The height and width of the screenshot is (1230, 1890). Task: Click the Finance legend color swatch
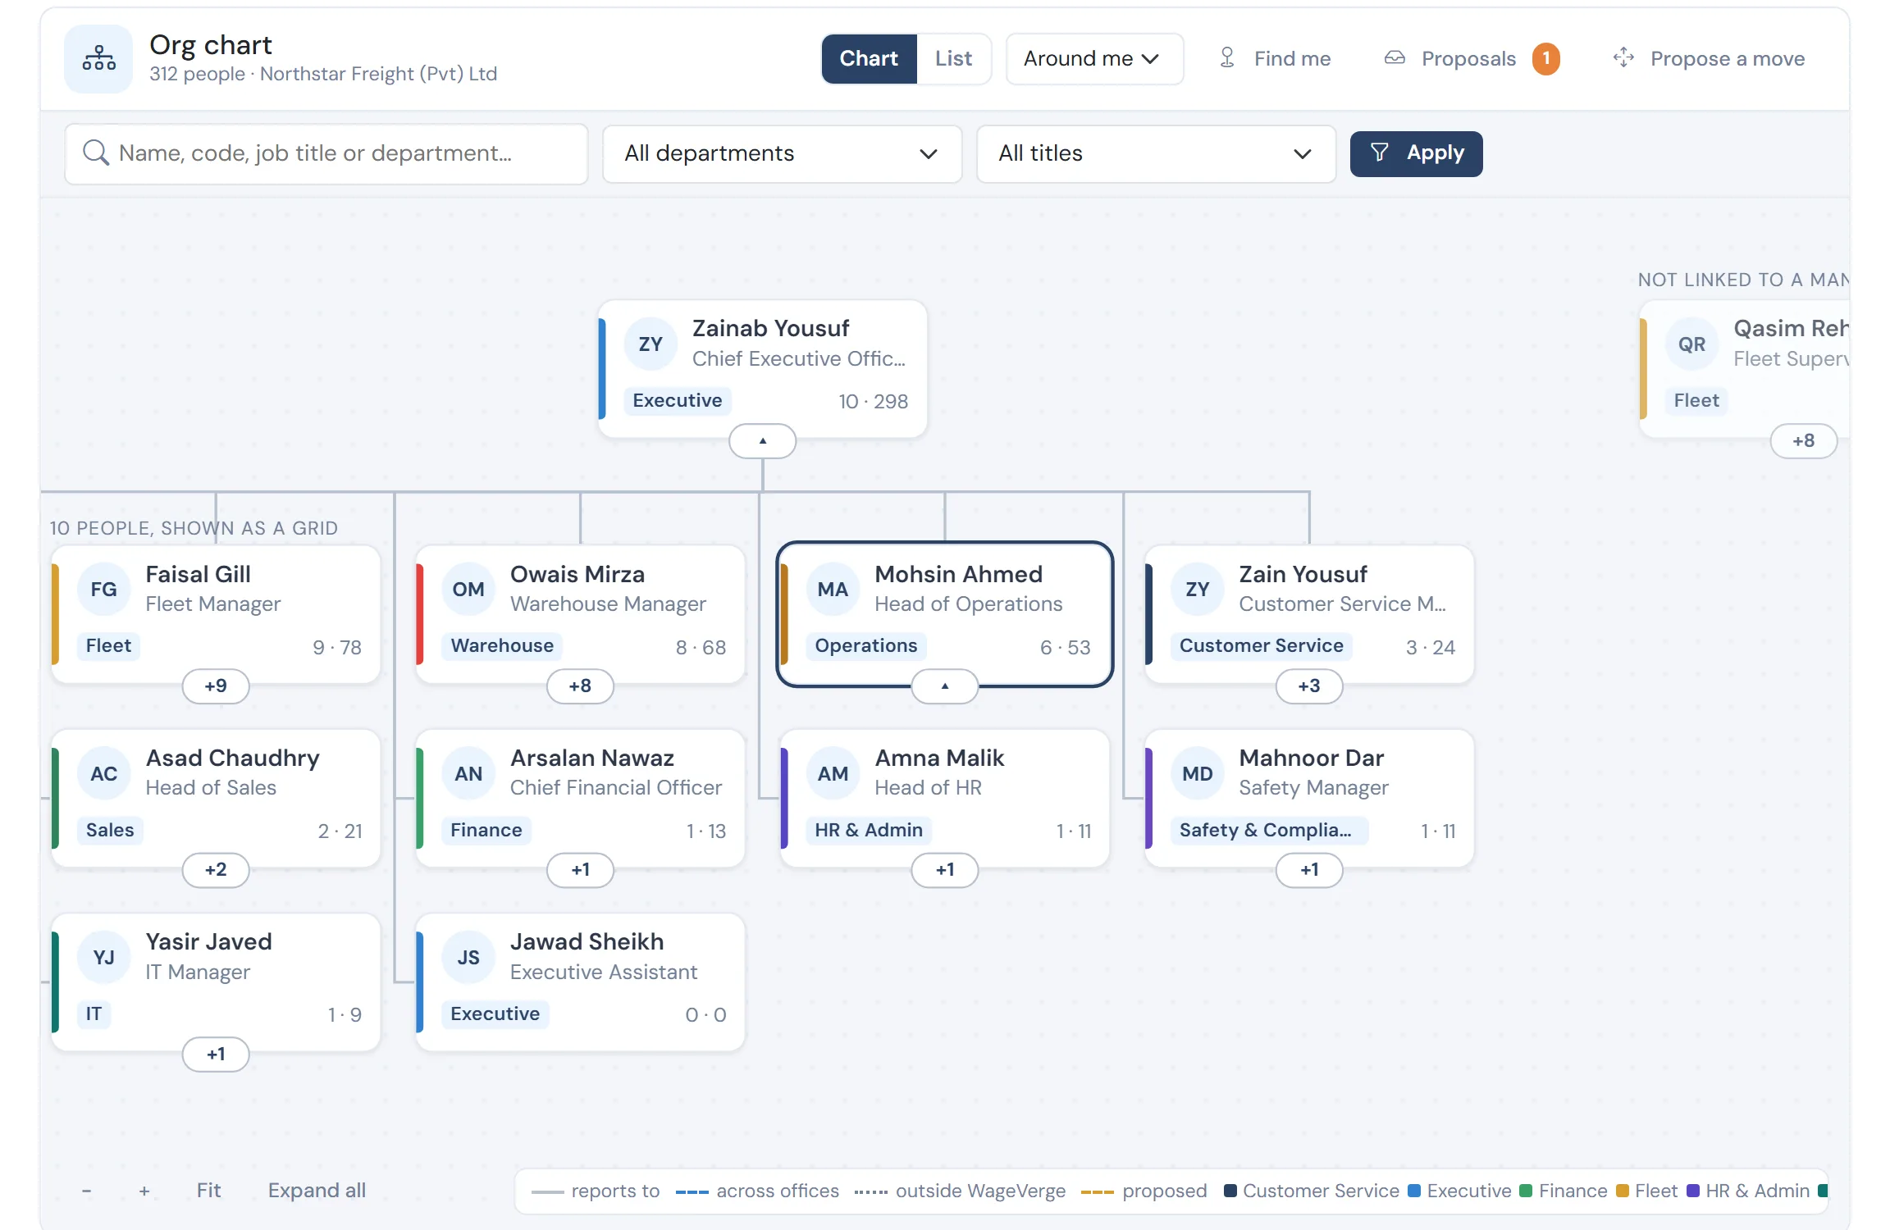click(x=1525, y=1191)
